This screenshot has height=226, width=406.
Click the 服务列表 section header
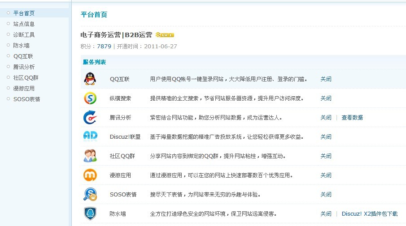click(x=94, y=62)
